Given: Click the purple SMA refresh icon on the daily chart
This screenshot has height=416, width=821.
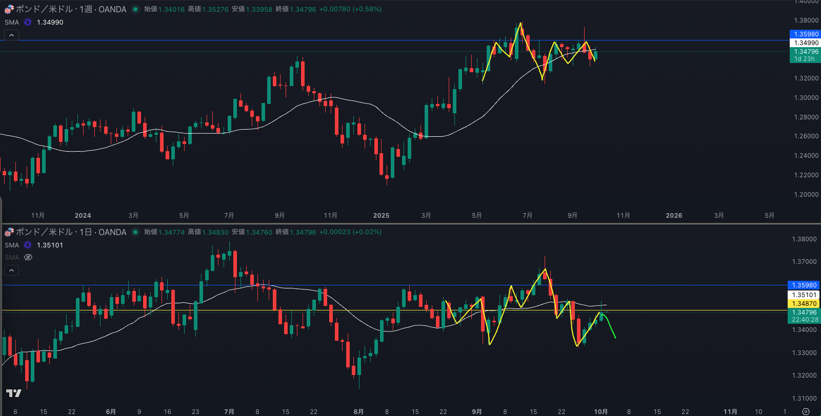Looking at the screenshot, I should click(28, 245).
